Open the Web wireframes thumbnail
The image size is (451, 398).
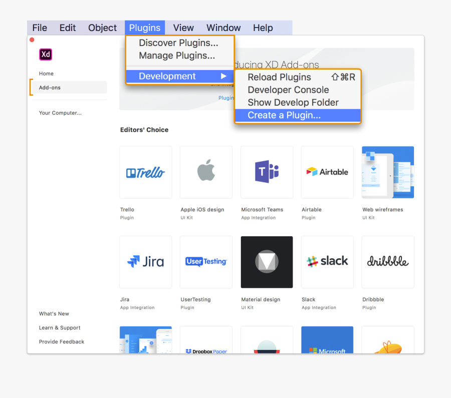(x=388, y=172)
